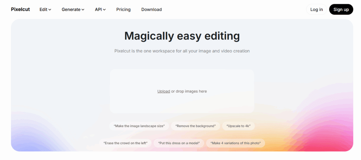The image size is (361, 160).
Task: Open the Edit dropdown menu
Action: click(45, 10)
